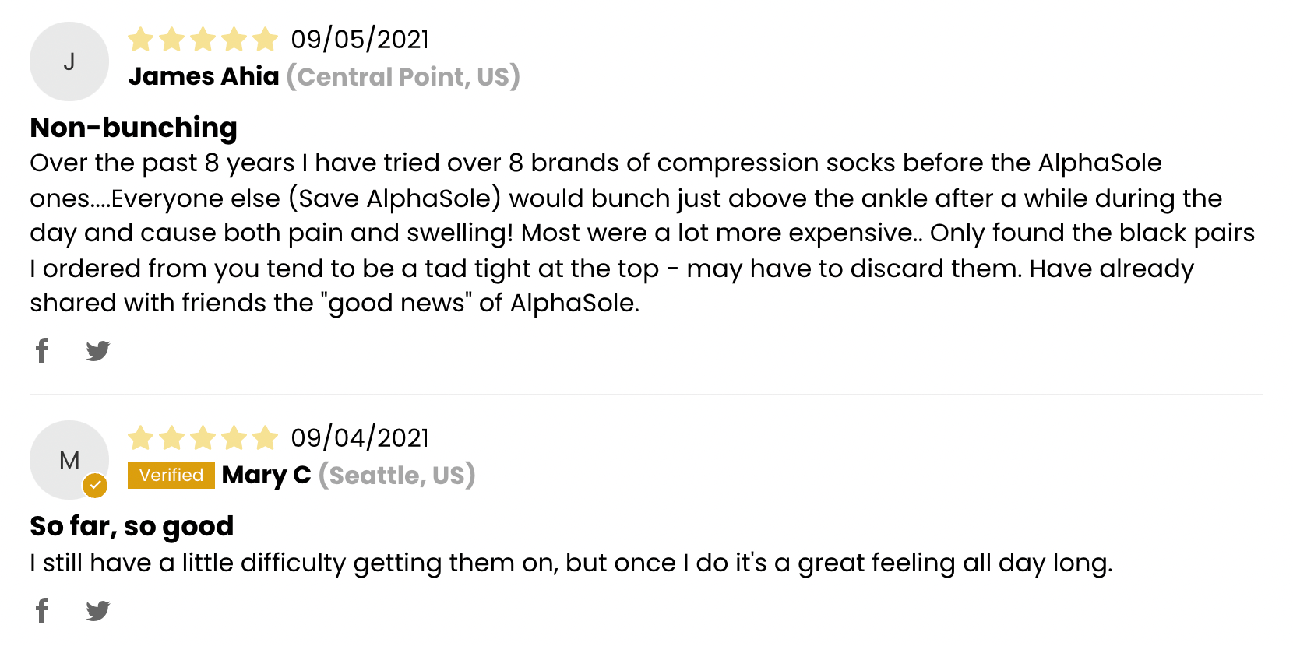Viewport: 1293px width, 646px height.
Task: Click the date 09/05/2021
Action: point(360,39)
